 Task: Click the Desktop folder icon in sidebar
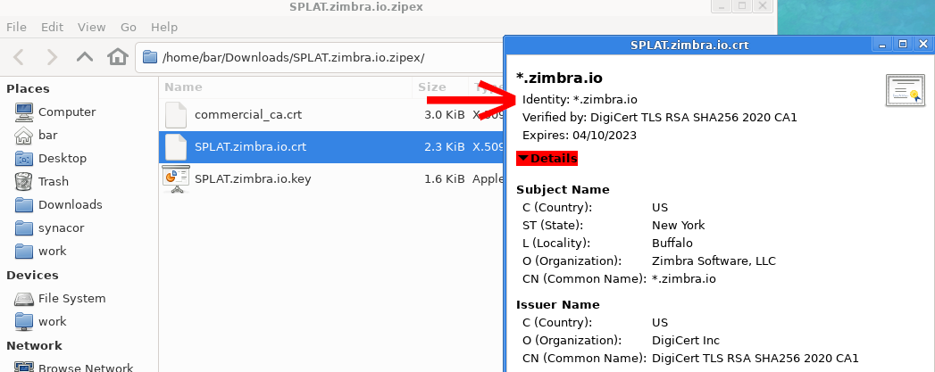(24, 158)
